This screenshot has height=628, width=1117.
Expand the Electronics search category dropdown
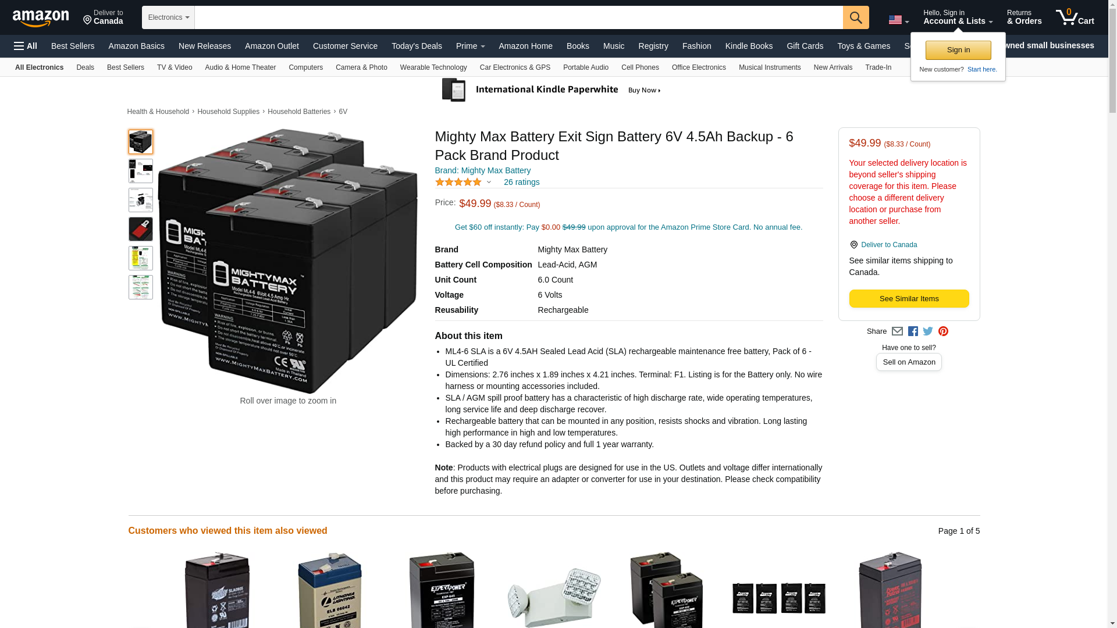[168, 17]
